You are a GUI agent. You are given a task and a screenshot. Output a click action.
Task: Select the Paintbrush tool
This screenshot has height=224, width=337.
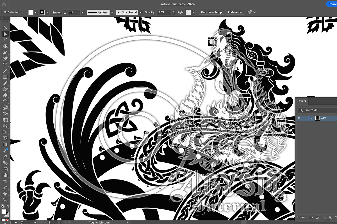[5, 83]
